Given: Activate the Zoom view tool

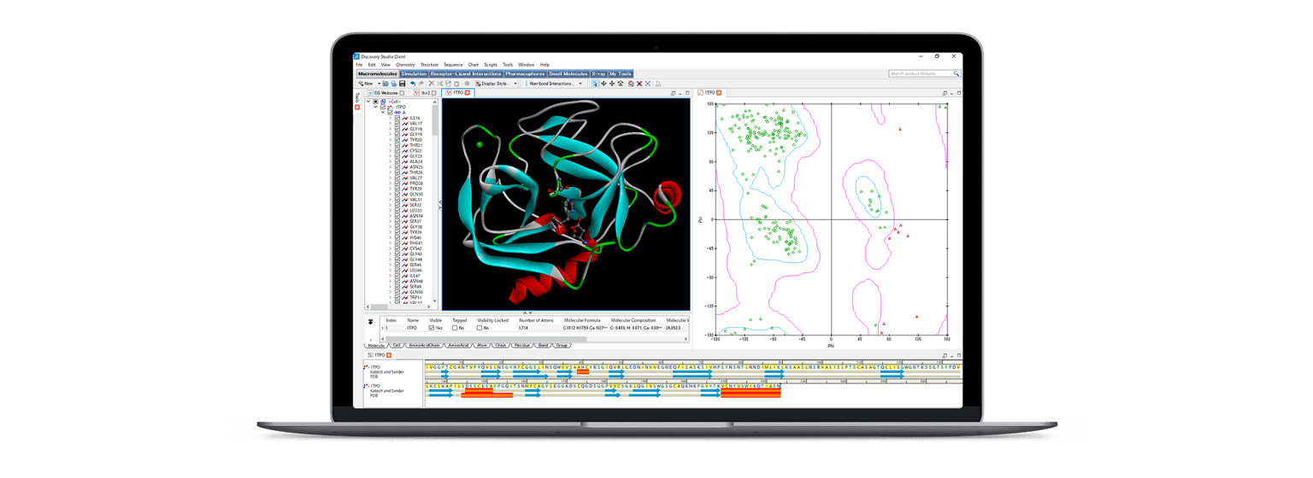Looking at the screenshot, I should [x=621, y=84].
